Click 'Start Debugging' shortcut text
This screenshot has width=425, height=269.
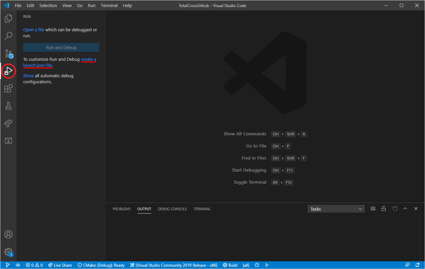coord(249,170)
